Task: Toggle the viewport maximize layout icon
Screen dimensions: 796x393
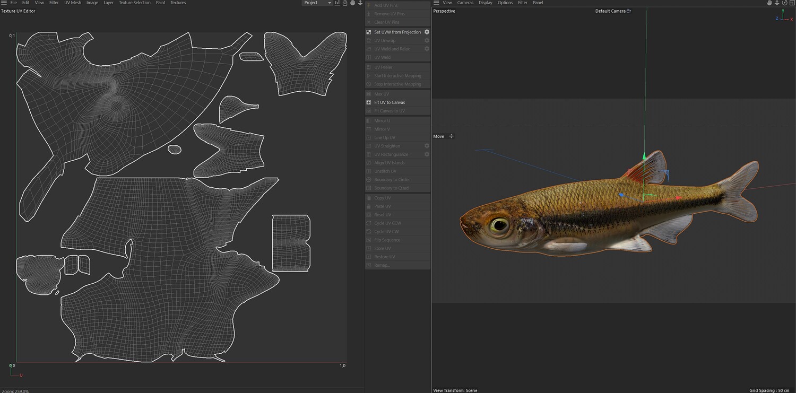Action: [792, 3]
